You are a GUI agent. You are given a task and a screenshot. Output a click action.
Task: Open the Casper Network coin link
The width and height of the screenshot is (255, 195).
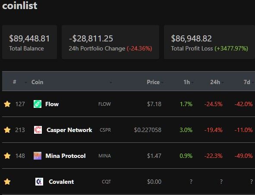coord(69,130)
